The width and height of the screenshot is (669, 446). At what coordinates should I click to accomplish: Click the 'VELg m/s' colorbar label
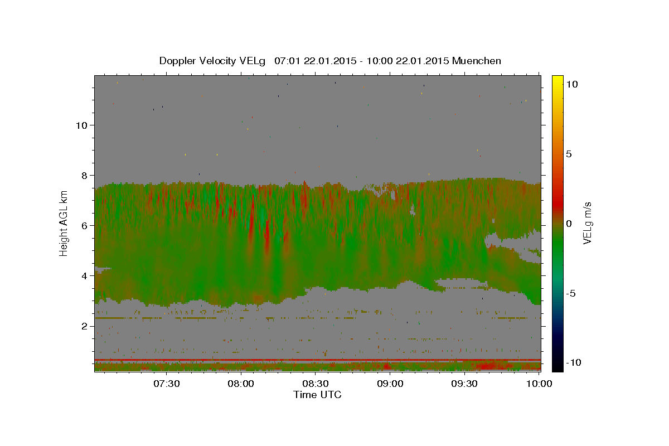[587, 223]
